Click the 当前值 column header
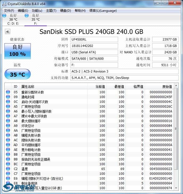 click(x=97, y=87)
